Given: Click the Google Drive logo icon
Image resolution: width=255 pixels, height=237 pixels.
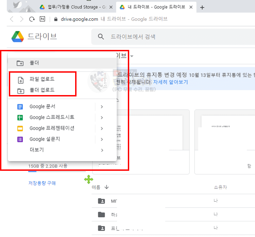Looking at the screenshot, I should (x=18, y=37).
